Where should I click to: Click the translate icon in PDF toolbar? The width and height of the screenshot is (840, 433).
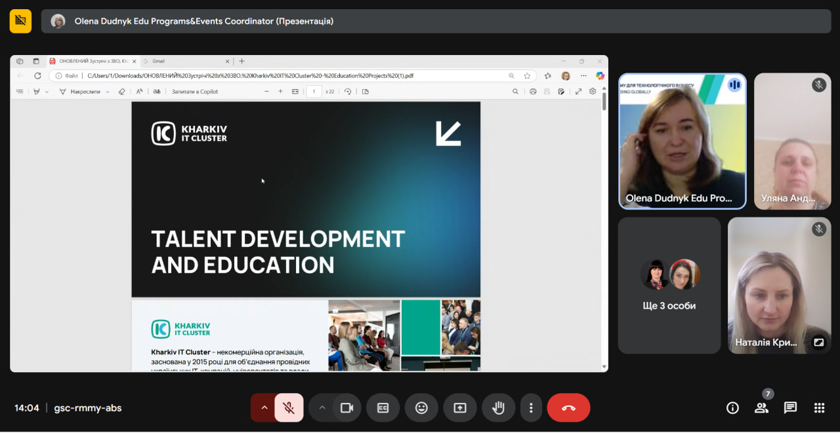[x=157, y=92]
